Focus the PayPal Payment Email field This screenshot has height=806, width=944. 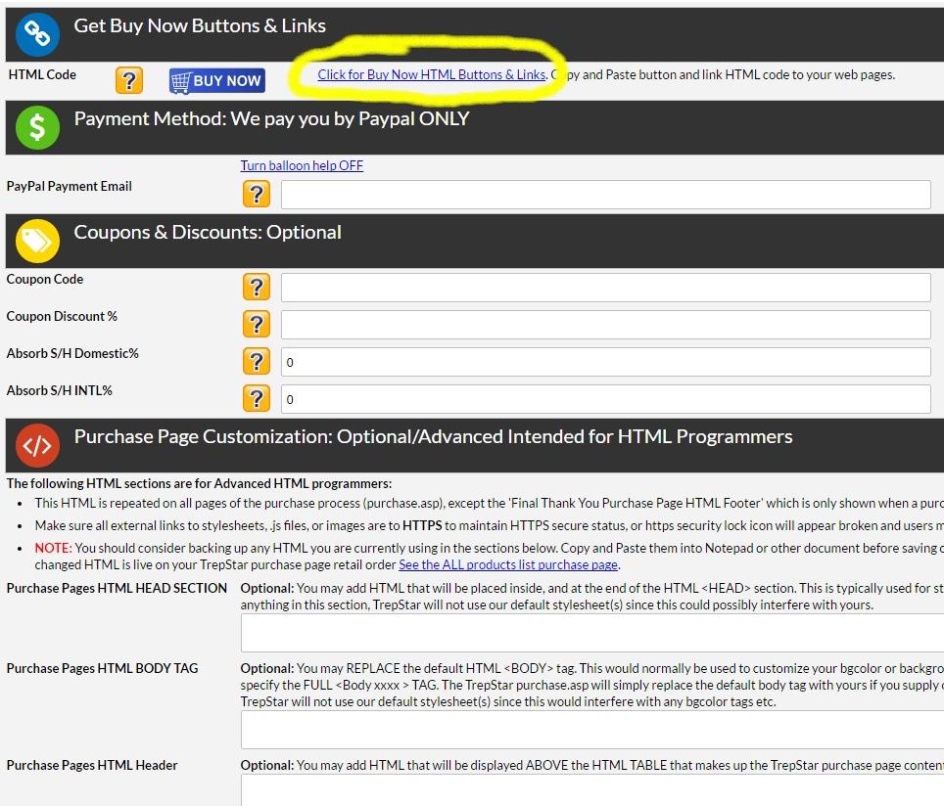coord(605,195)
